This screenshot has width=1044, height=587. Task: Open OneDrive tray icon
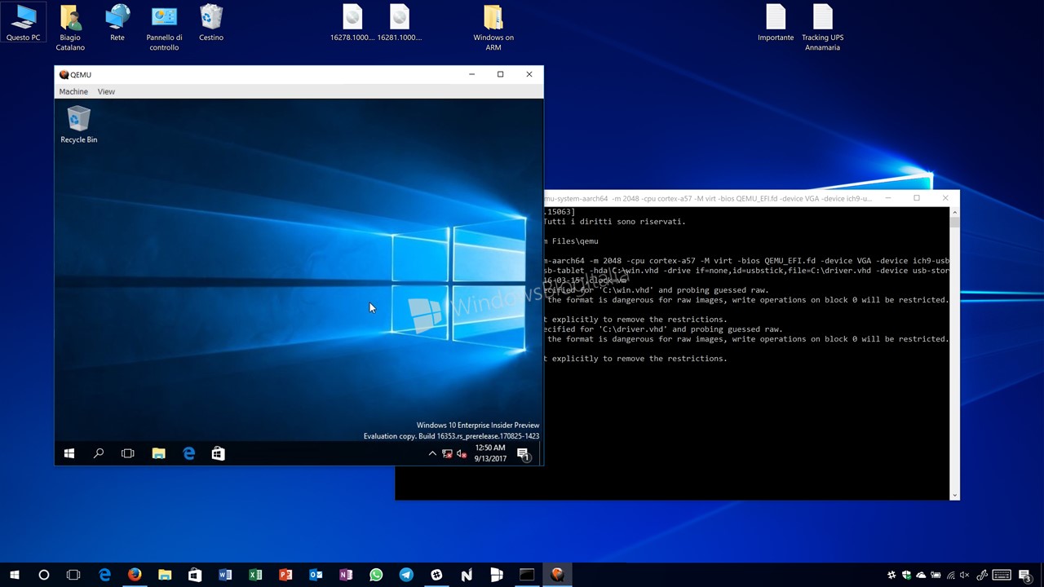pos(921,576)
